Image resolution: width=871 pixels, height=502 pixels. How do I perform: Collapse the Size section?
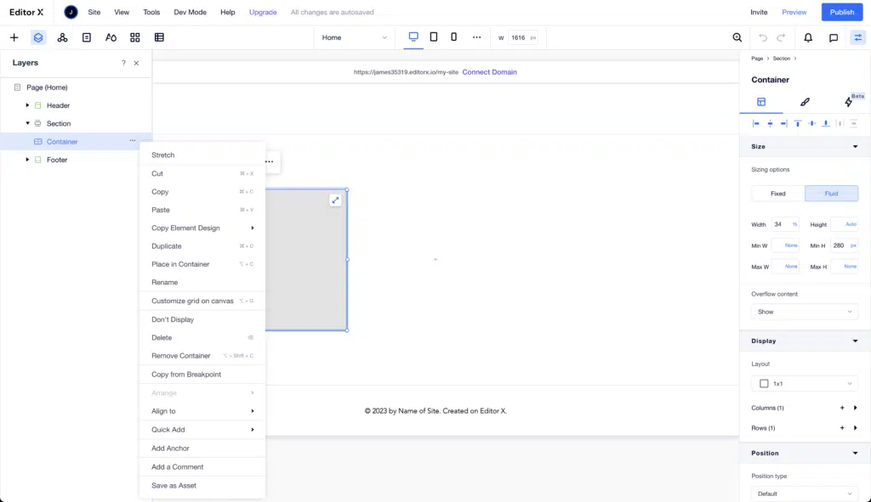click(856, 146)
